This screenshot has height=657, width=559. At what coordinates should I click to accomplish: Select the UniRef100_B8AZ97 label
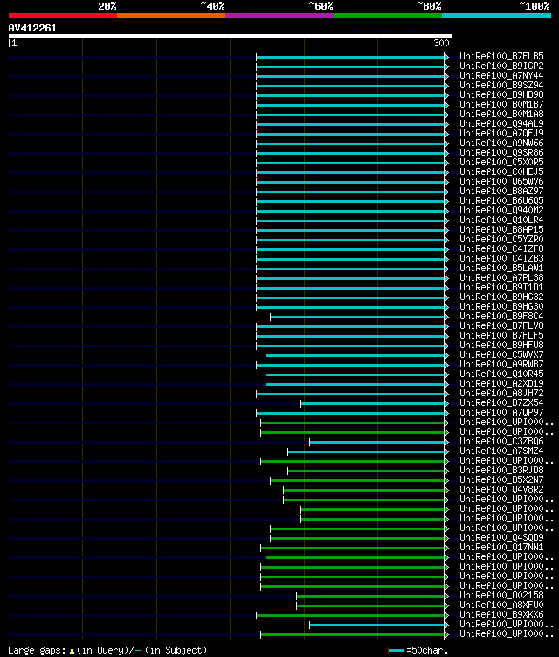tap(501, 191)
